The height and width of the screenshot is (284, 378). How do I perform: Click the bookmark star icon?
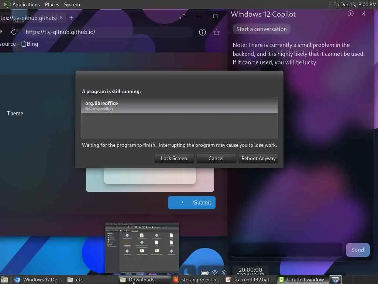click(216, 32)
